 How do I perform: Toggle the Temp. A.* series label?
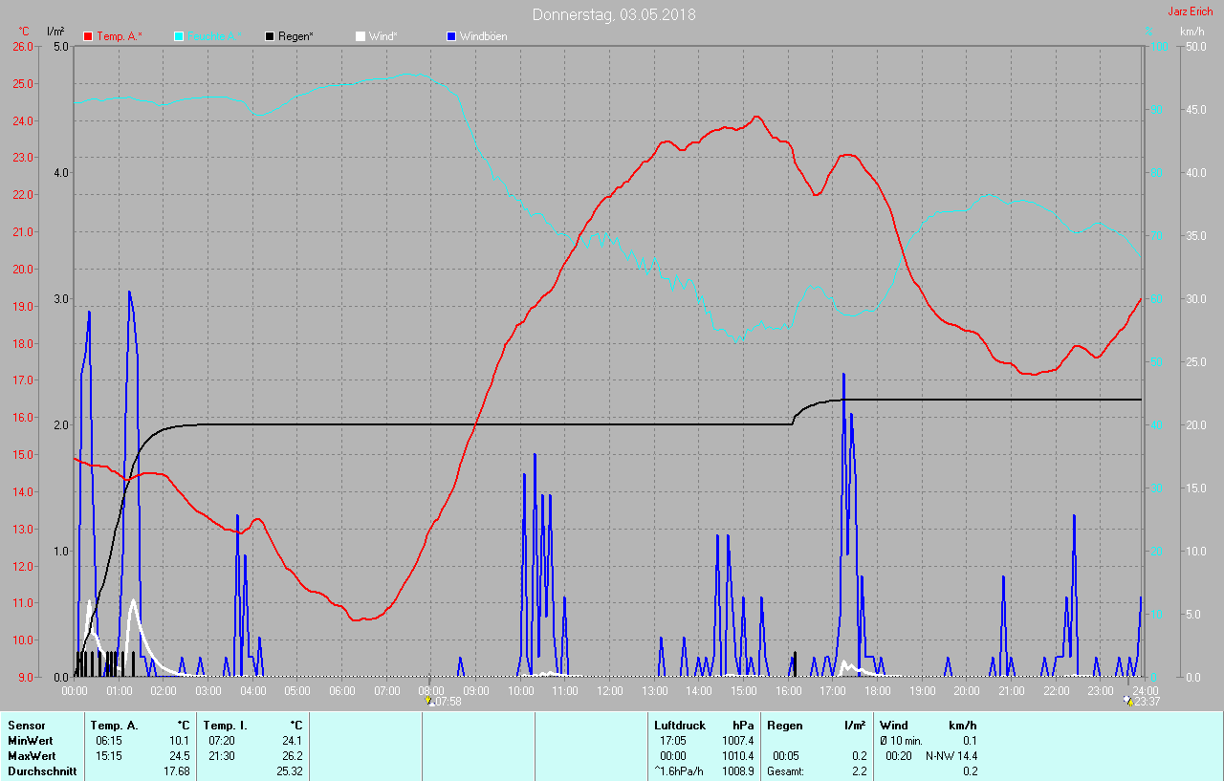[120, 36]
